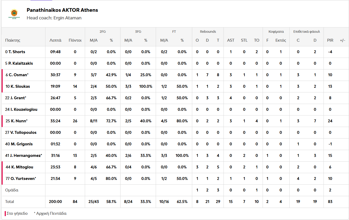Screen dimensions: 349x220
Task: Open O. Yurtseven player page
Action: (x=23, y=179)
